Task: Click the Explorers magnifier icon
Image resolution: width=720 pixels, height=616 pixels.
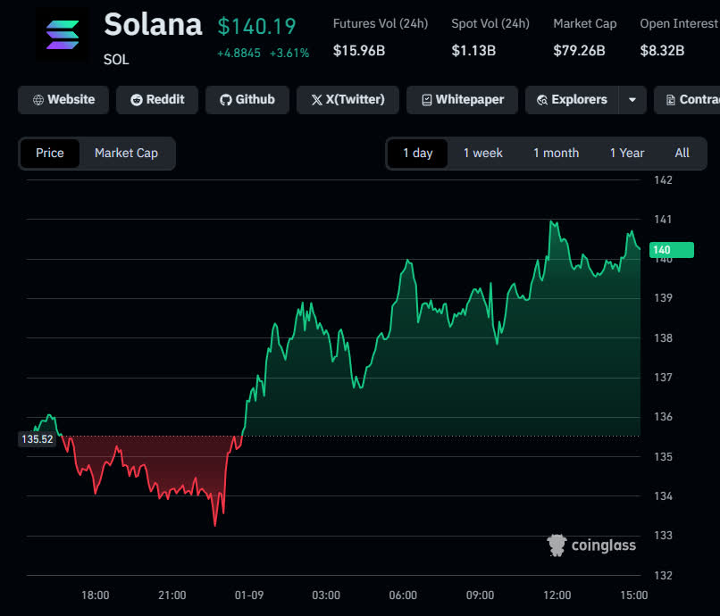Action: click(541, 100)
